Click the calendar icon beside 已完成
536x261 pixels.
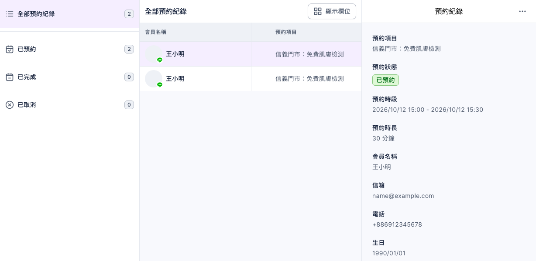tap(10, 77)
